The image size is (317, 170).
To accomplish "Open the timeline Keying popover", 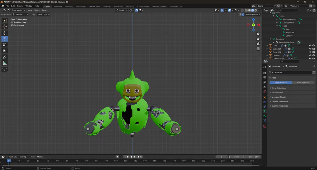I will click(24, 157).
